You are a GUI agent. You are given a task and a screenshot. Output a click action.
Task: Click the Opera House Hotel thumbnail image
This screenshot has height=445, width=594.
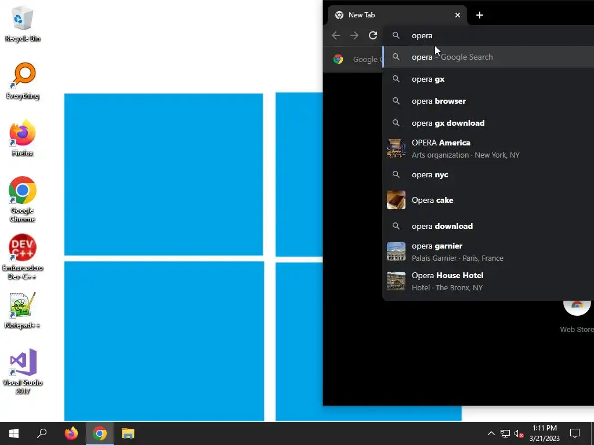tap(396, 281)
